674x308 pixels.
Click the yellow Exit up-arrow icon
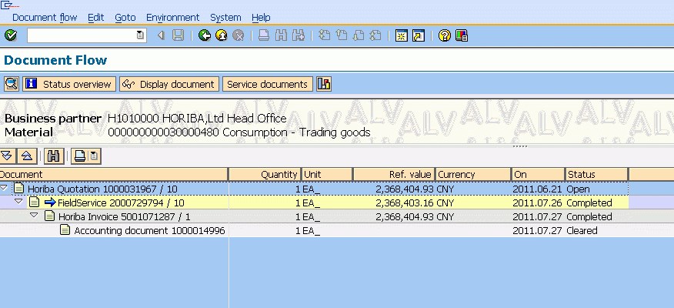pyautogui.click(x=222, y=35)
